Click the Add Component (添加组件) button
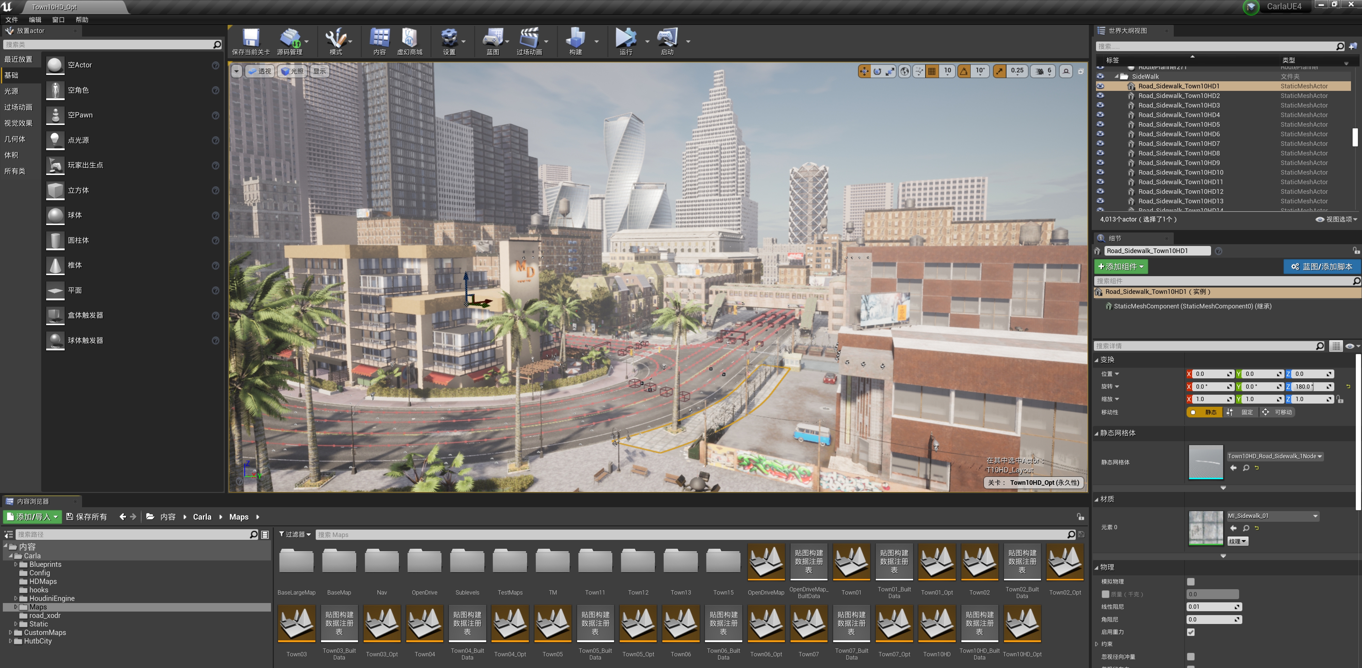This screenshot has height=668, width=1362. click(1121, 266)
